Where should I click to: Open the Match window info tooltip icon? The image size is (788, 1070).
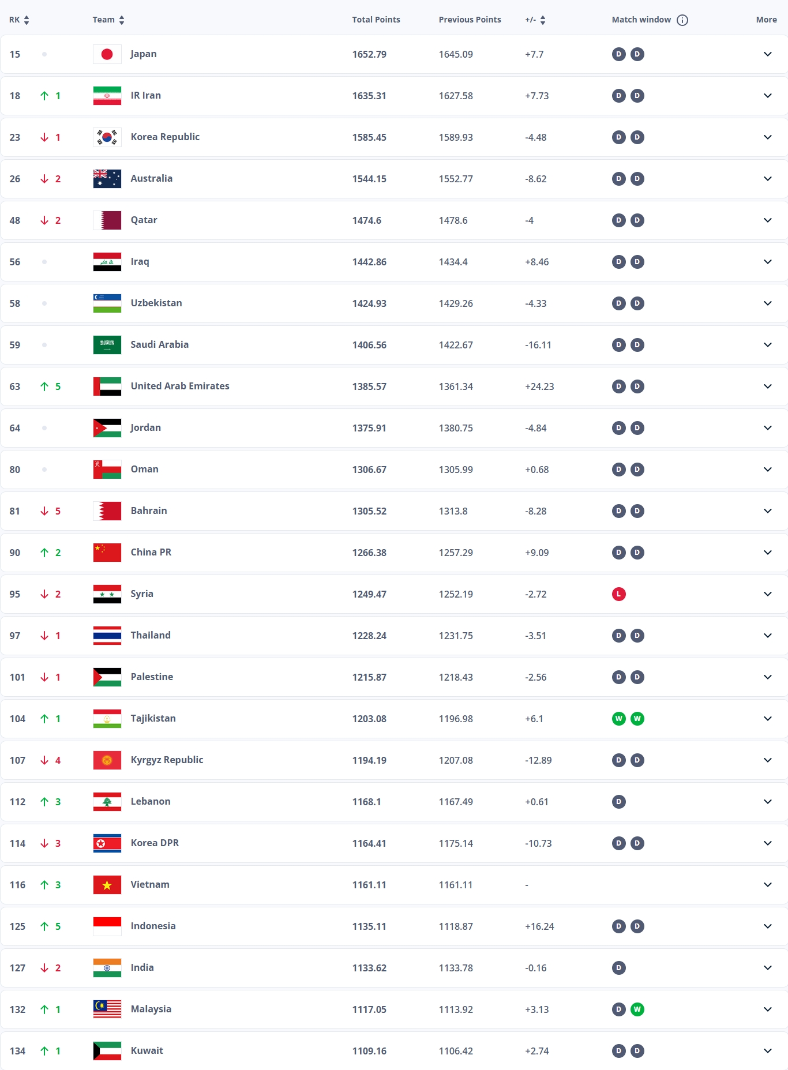(682, 20)
